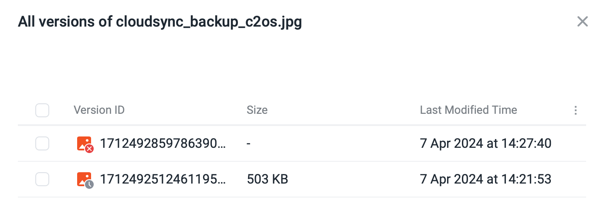The height and width of the screenshot is (218, 604).
Task: Click the red X badge on the first version's icon
Action: (89, 149)
